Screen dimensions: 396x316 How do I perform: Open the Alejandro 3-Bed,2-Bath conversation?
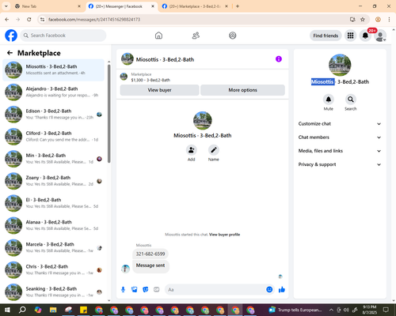click(x=53, y=92)
